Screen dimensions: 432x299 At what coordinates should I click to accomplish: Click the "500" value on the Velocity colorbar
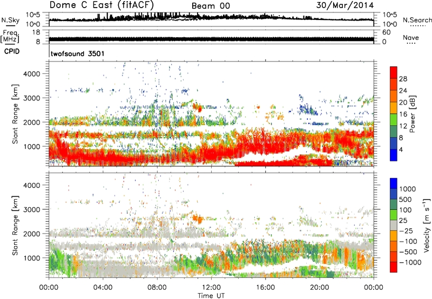pos(406,200)
